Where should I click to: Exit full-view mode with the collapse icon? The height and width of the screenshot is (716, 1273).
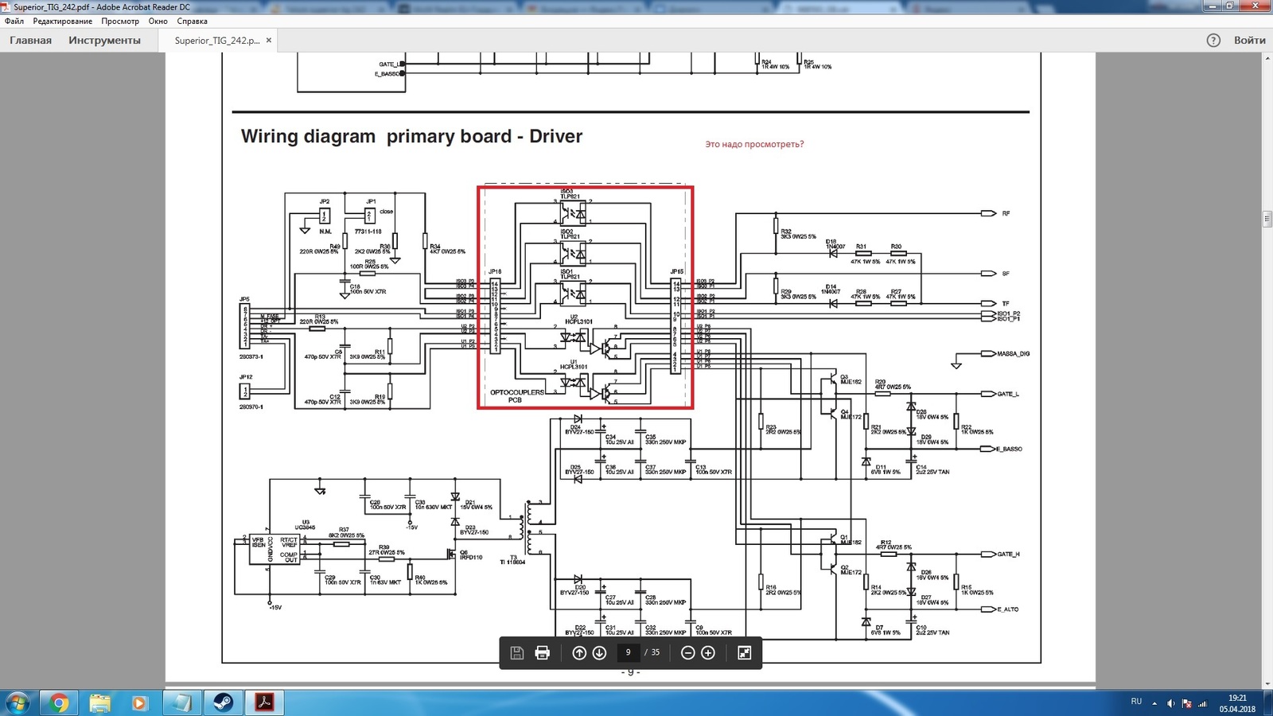coord(745,653)
